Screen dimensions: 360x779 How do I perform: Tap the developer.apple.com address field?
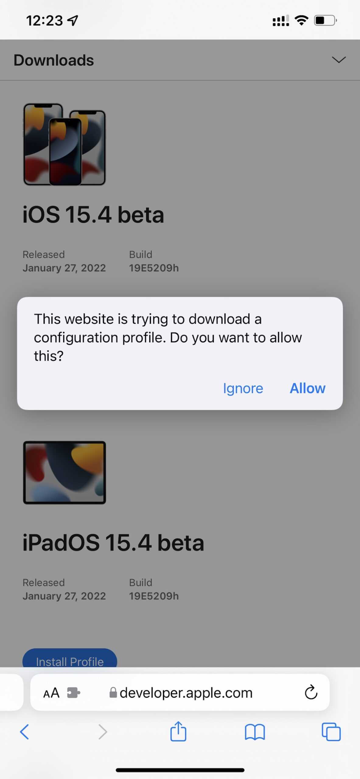[x=186, y=693]
